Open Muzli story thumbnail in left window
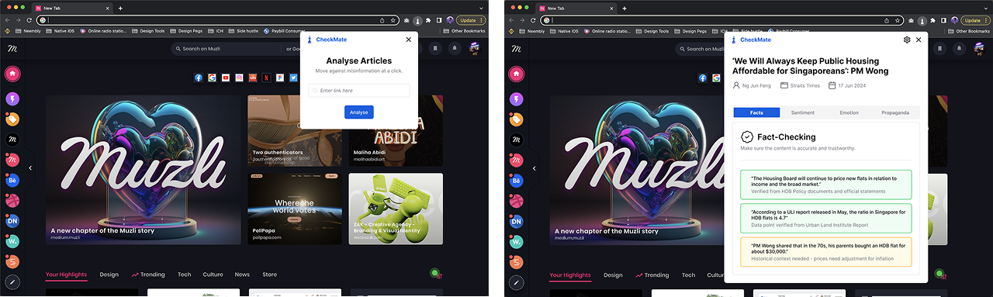 [x=144, y=170]
